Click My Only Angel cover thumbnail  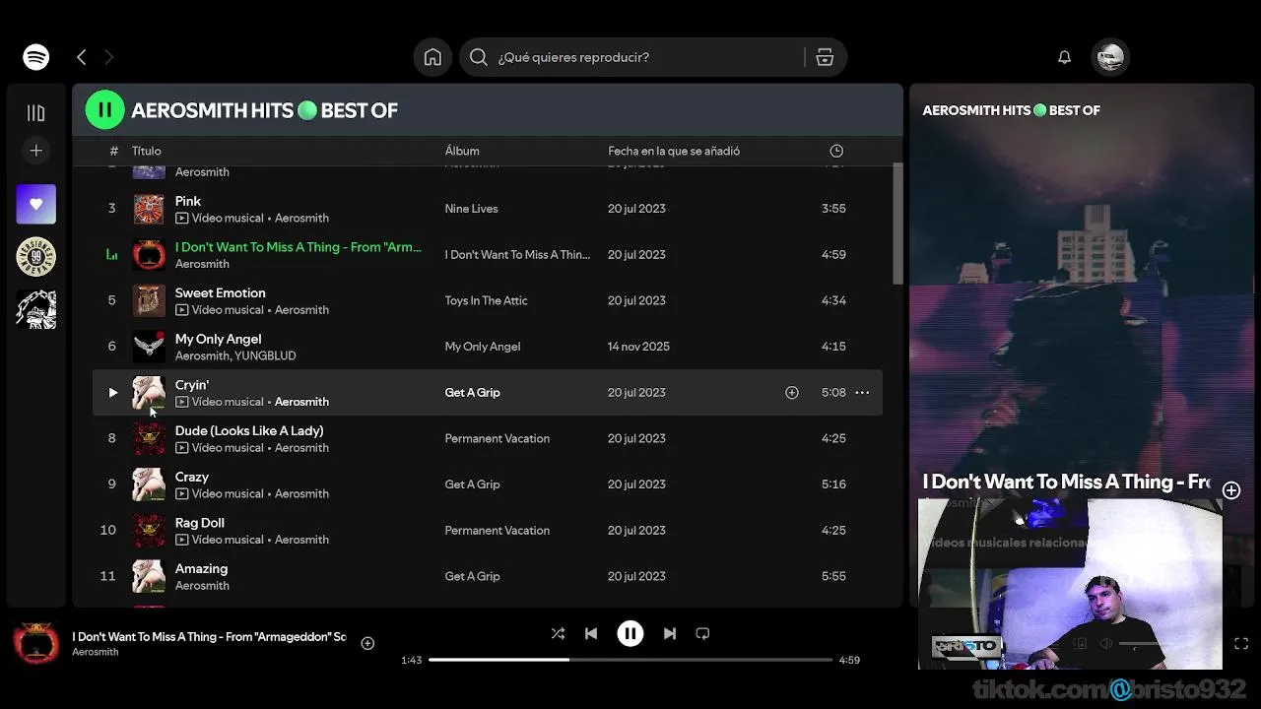coord(149,347)
